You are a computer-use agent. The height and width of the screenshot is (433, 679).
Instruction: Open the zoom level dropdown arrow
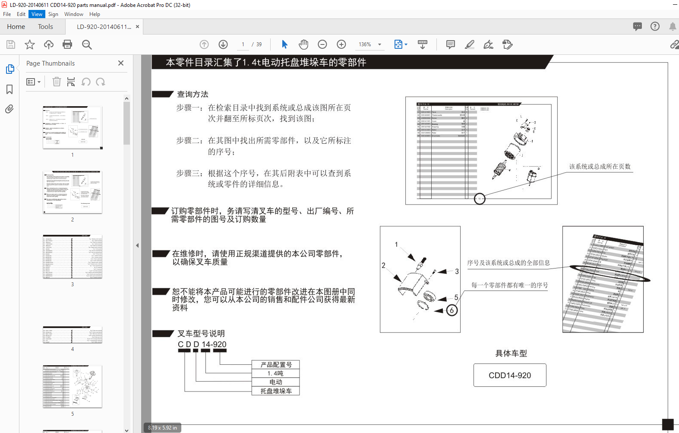380,44
